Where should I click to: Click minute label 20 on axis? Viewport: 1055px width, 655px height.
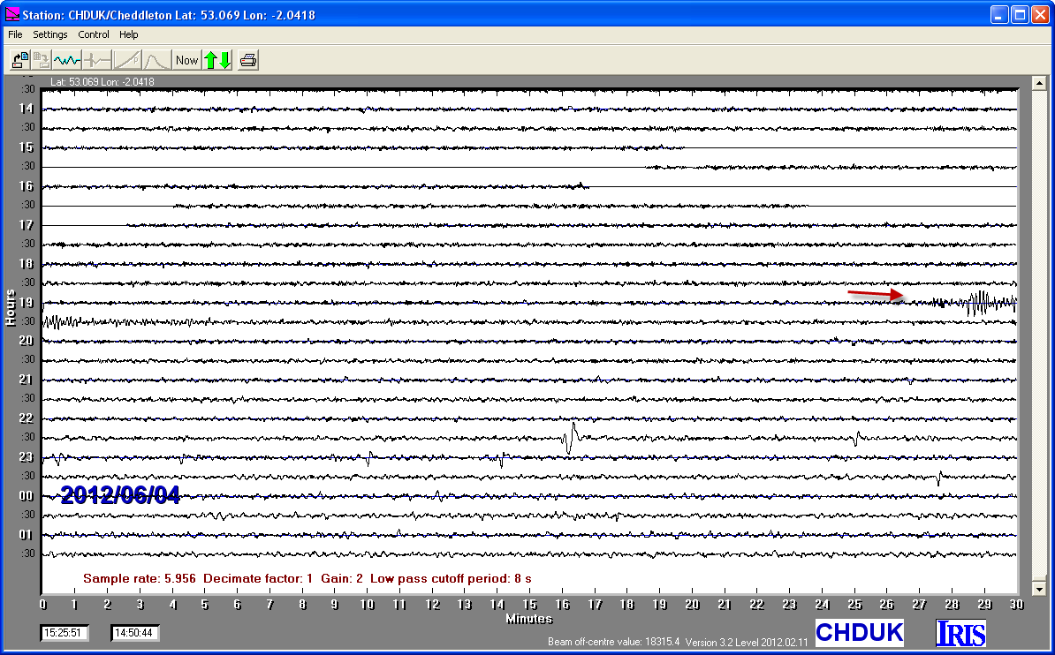pyautogui.click(x=692, y=605)
